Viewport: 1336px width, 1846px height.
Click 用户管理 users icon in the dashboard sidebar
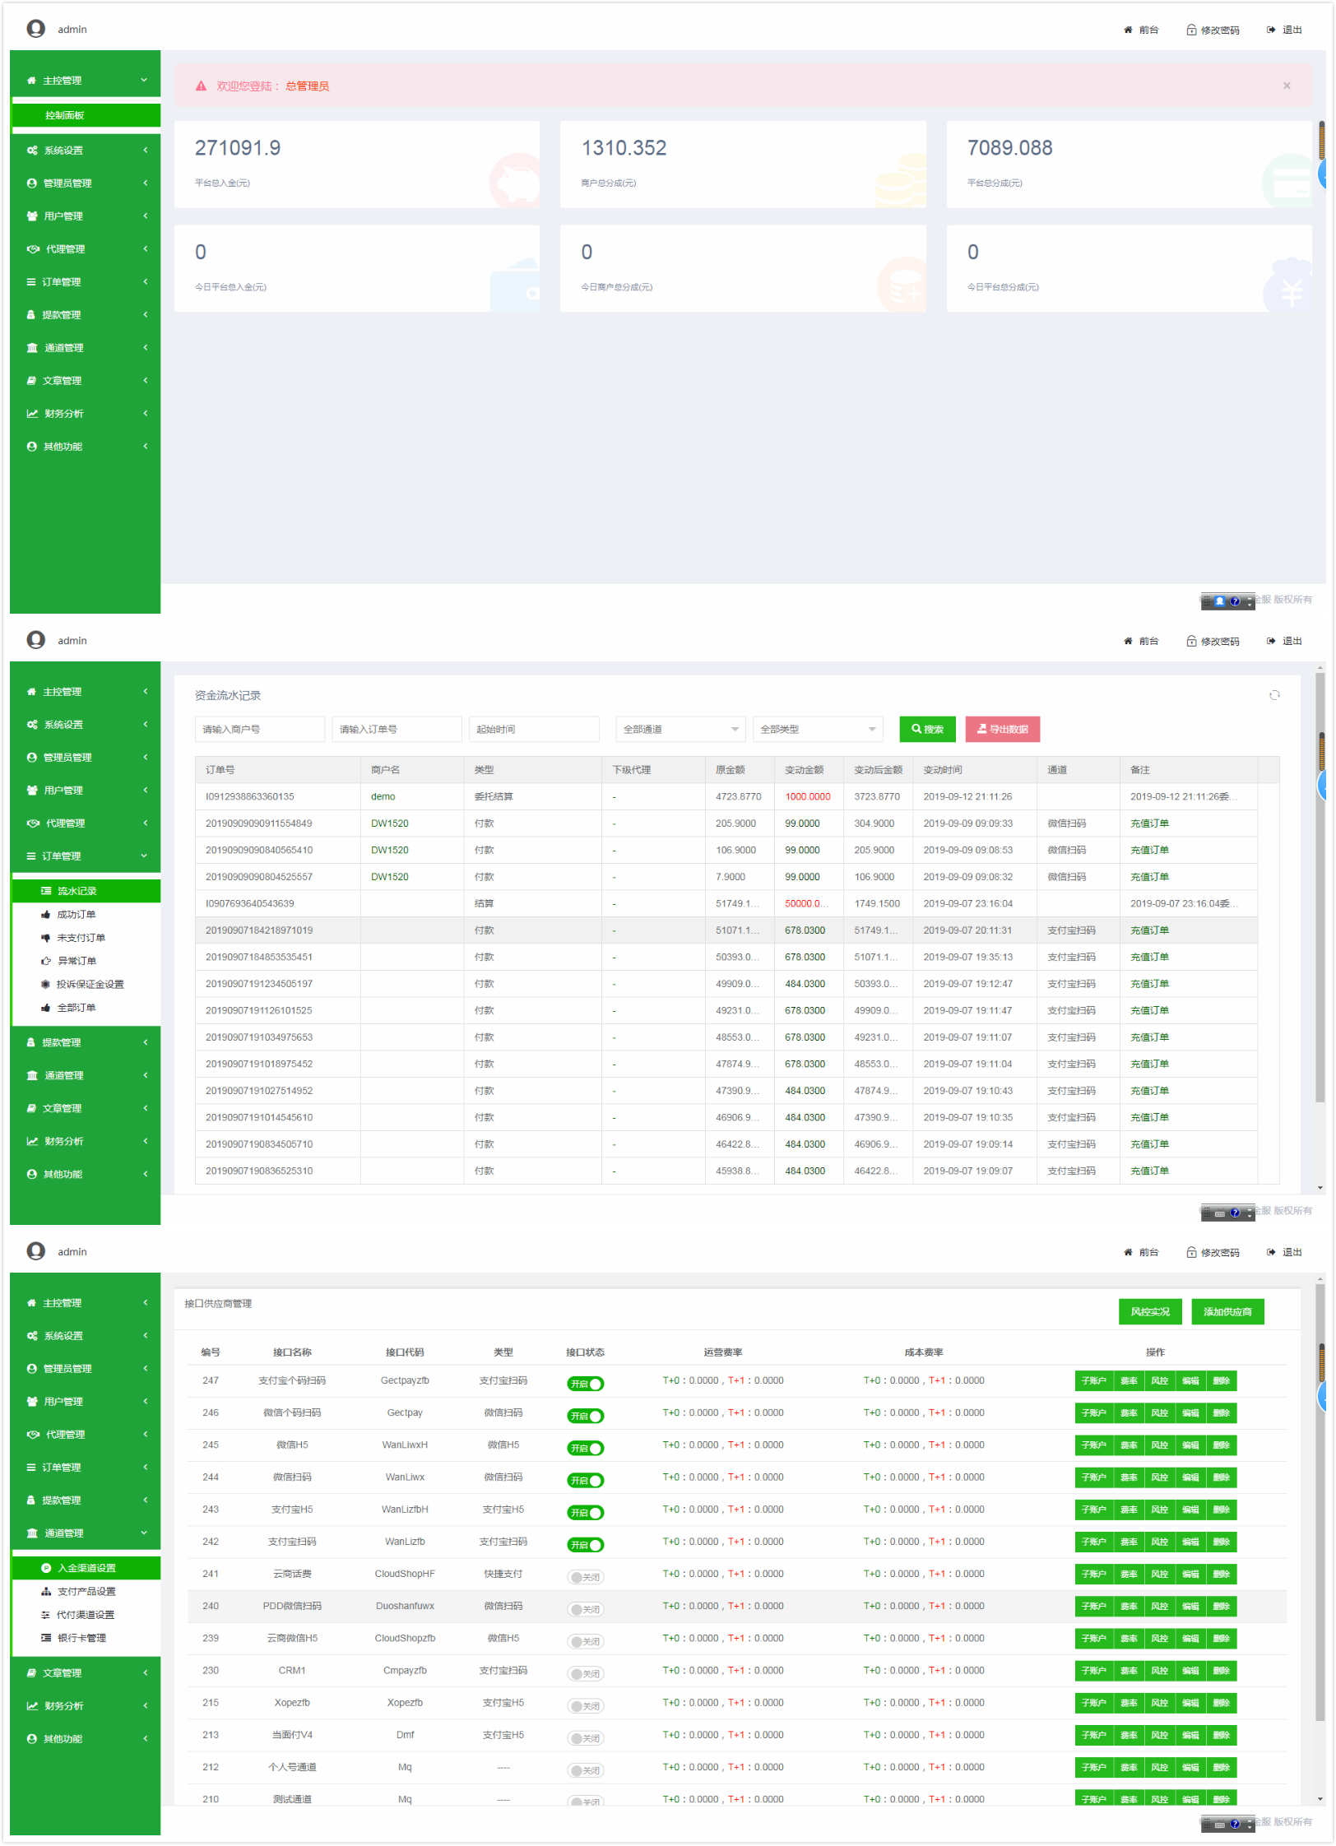[x=32, y=216]
